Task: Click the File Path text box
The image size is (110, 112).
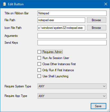Action: click(61, 20)
